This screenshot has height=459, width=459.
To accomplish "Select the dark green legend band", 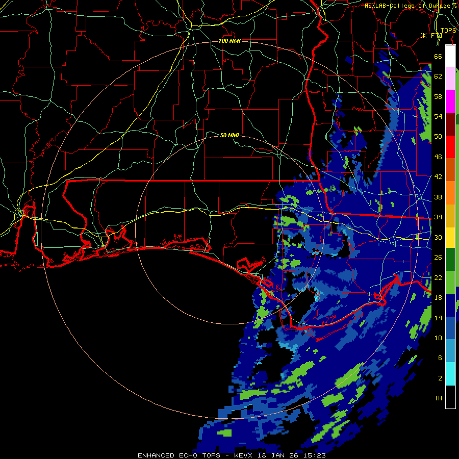I will 450,260.
